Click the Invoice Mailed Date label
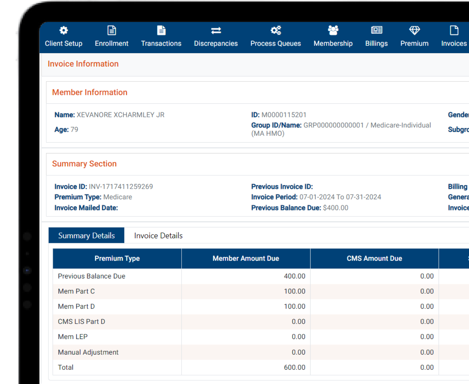The image size is (469, 384). coord(86,208)
